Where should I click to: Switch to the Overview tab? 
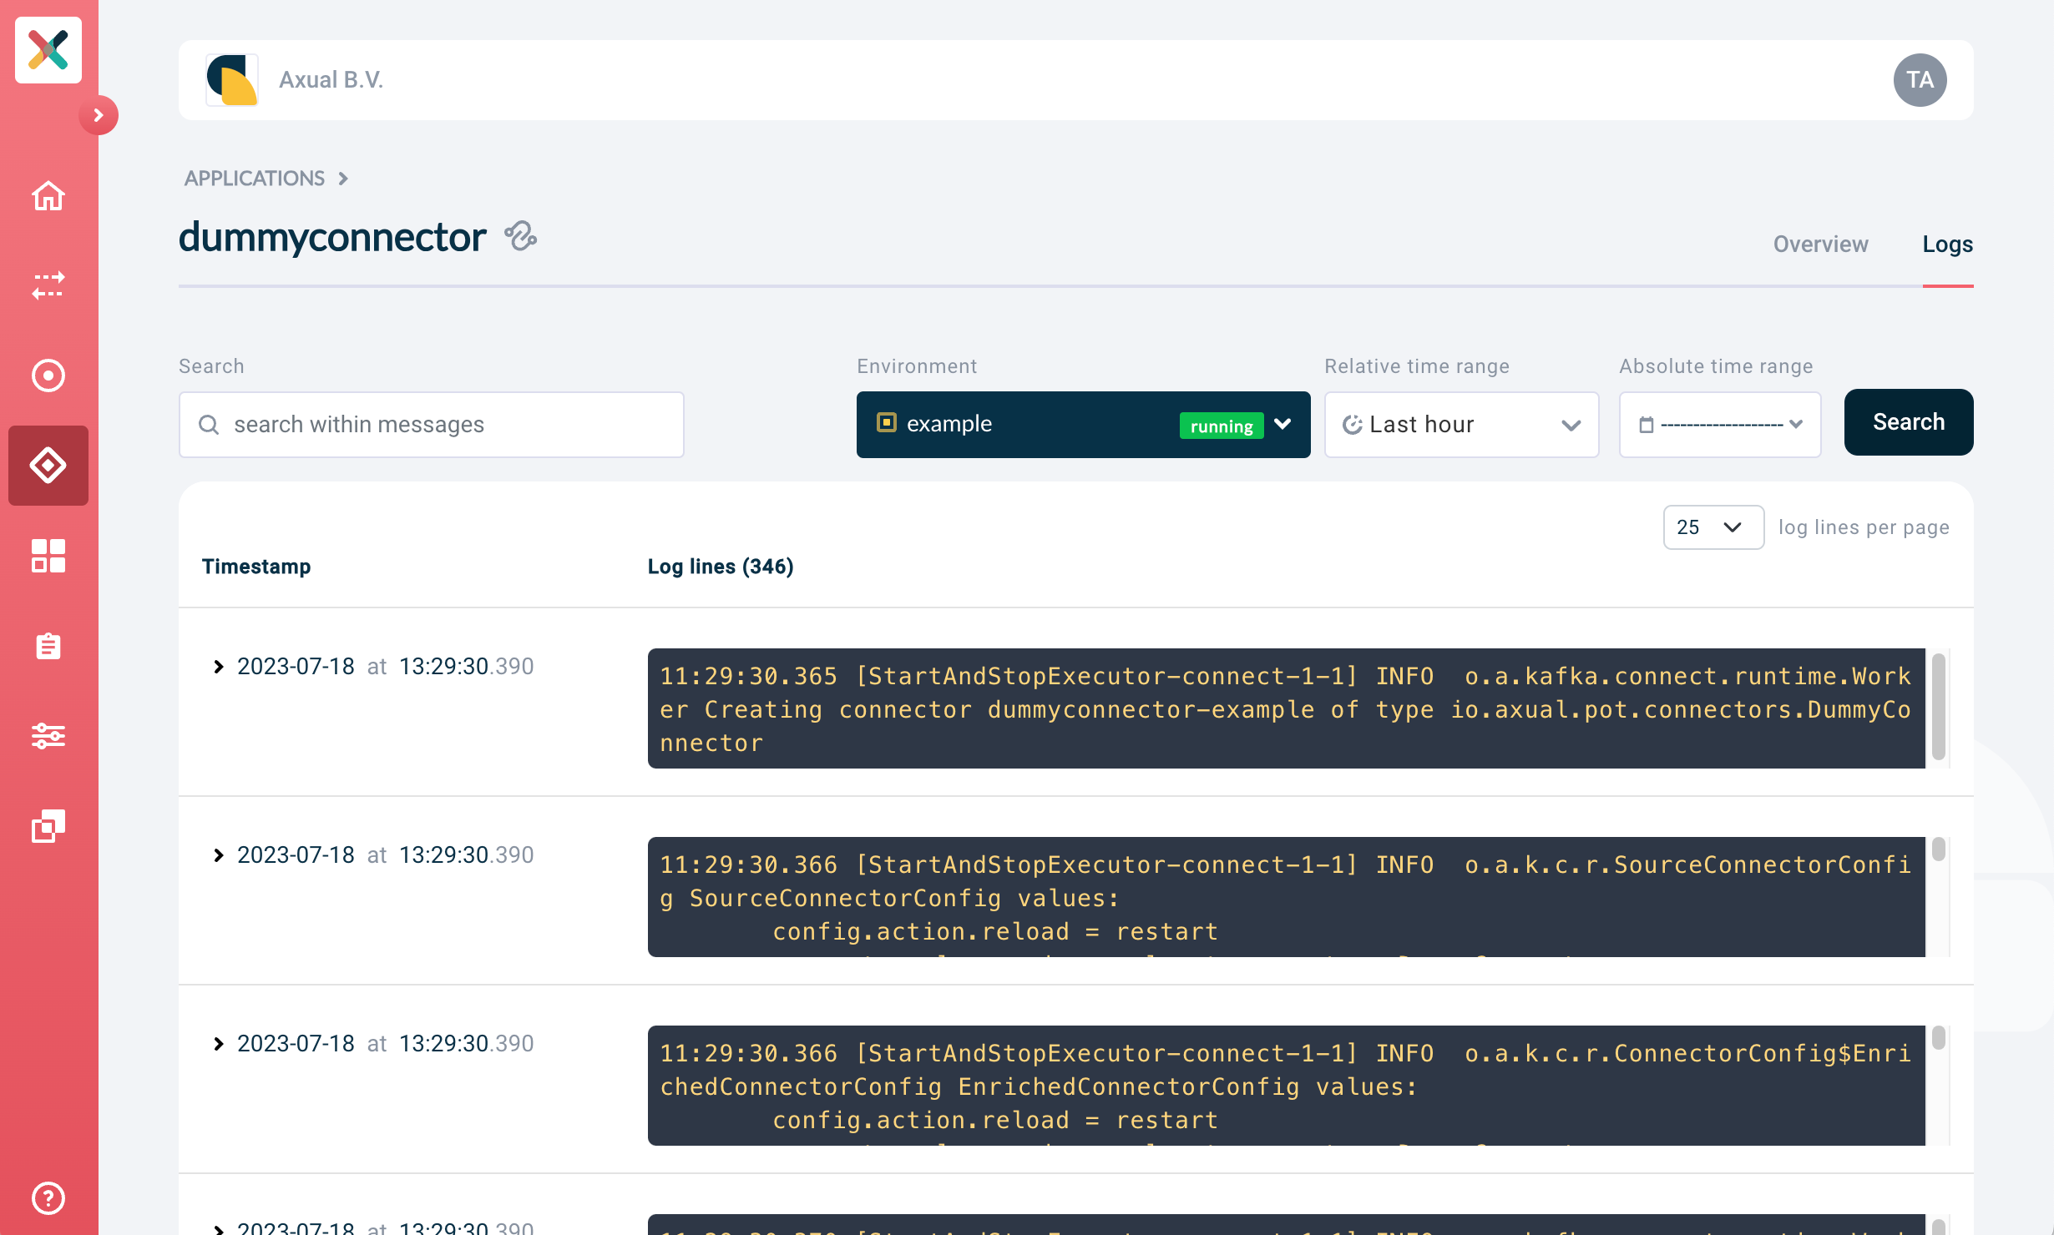click(1819, 244)
